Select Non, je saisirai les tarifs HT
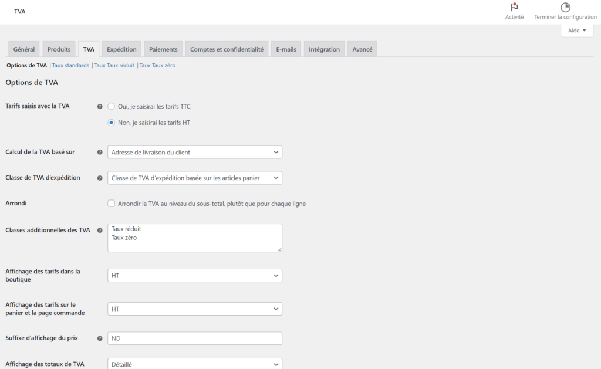This screenshot has width=601, height=369. (111, 123)
